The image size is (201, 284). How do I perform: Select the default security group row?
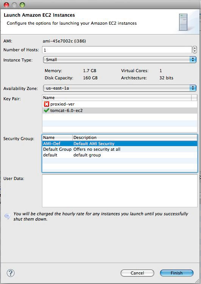click(120, 155)
